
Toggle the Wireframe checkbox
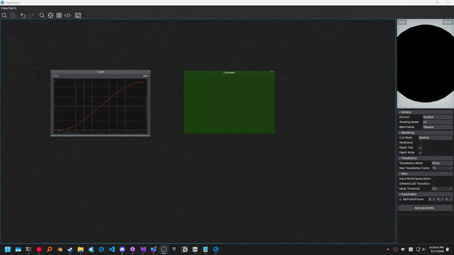tap(420, 143)
